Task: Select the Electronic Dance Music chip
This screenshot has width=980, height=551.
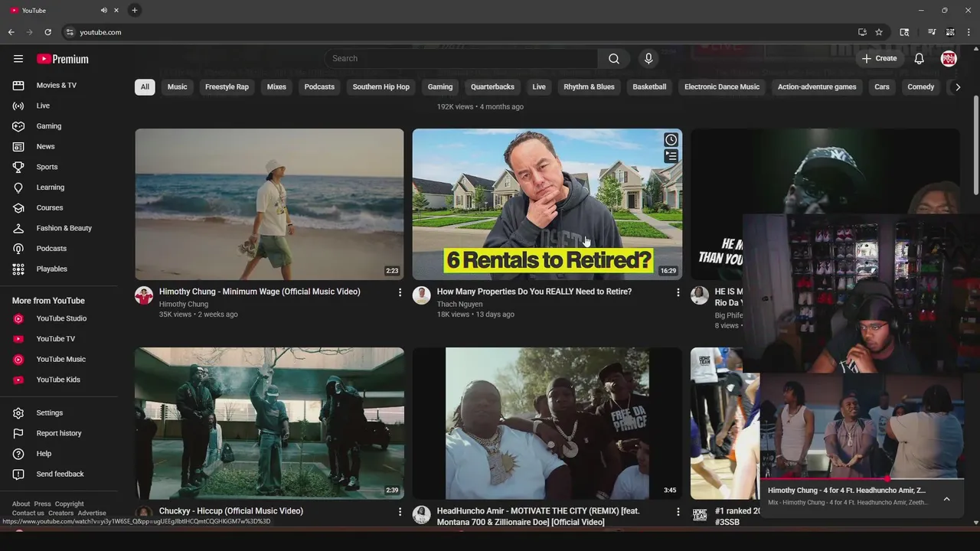Action: 722,87
